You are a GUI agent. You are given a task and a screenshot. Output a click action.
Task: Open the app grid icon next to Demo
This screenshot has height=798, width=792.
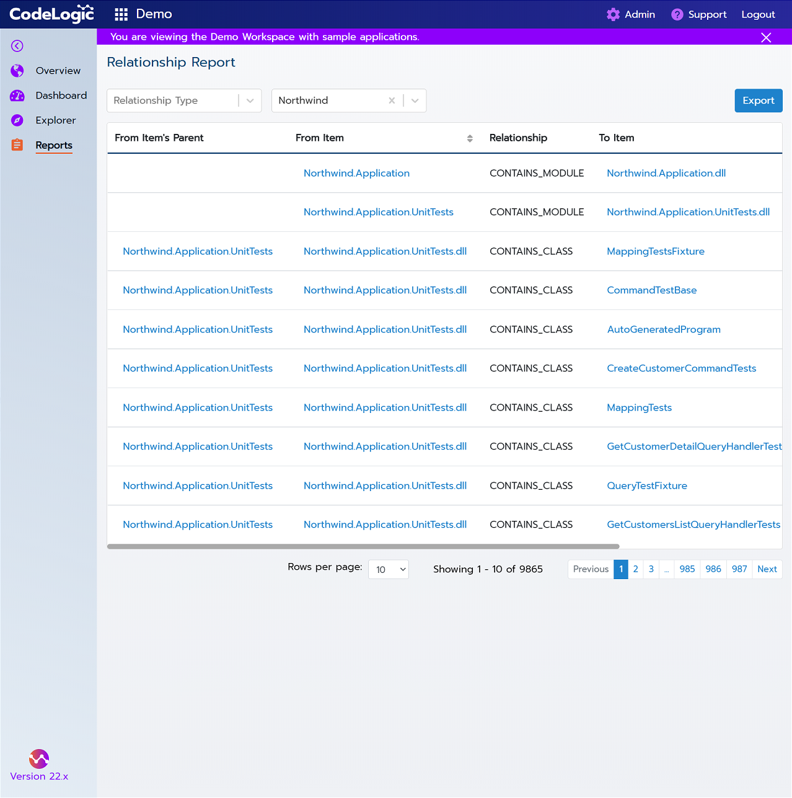point(121,14)
